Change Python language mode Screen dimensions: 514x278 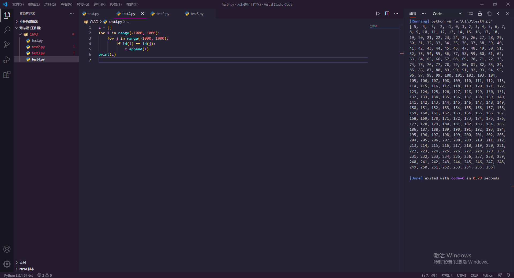[488, 275]
